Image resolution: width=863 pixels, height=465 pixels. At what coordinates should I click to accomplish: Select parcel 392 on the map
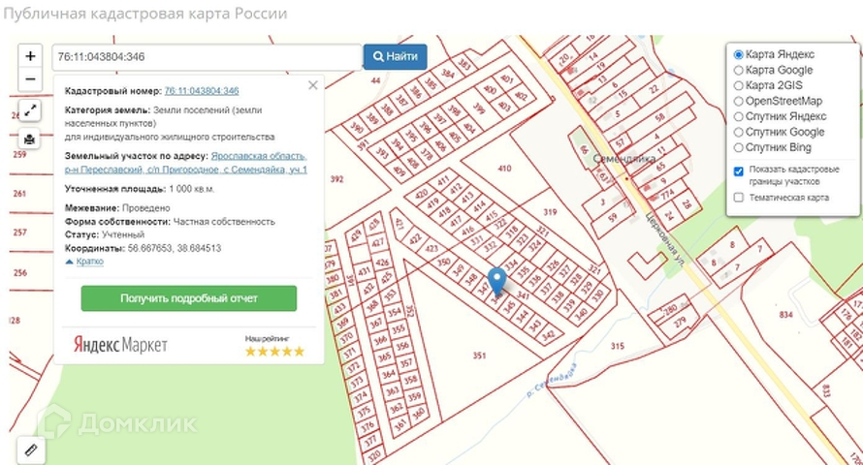(336, 179)
